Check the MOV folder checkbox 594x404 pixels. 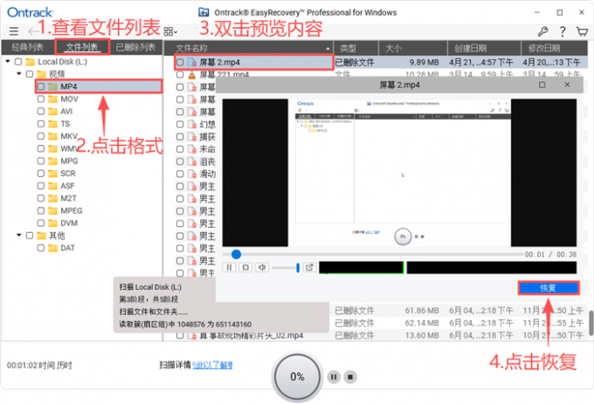point(41,99)
